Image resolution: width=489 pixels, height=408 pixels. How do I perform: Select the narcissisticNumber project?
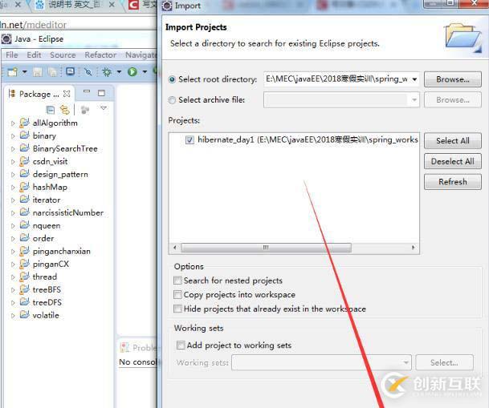click(x=68, y=213)
